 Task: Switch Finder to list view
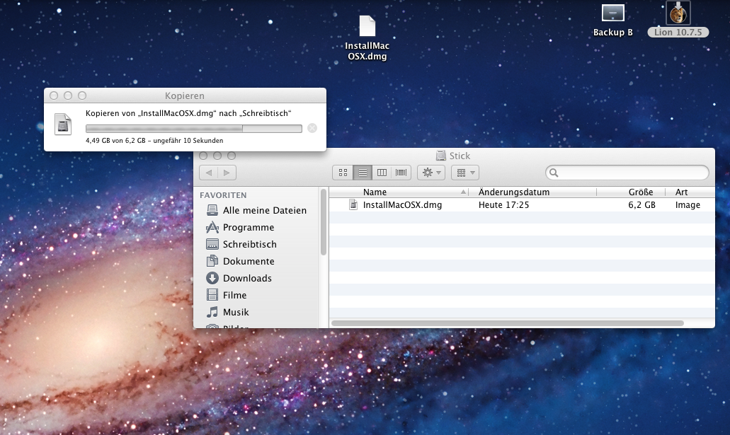(363, 173)
